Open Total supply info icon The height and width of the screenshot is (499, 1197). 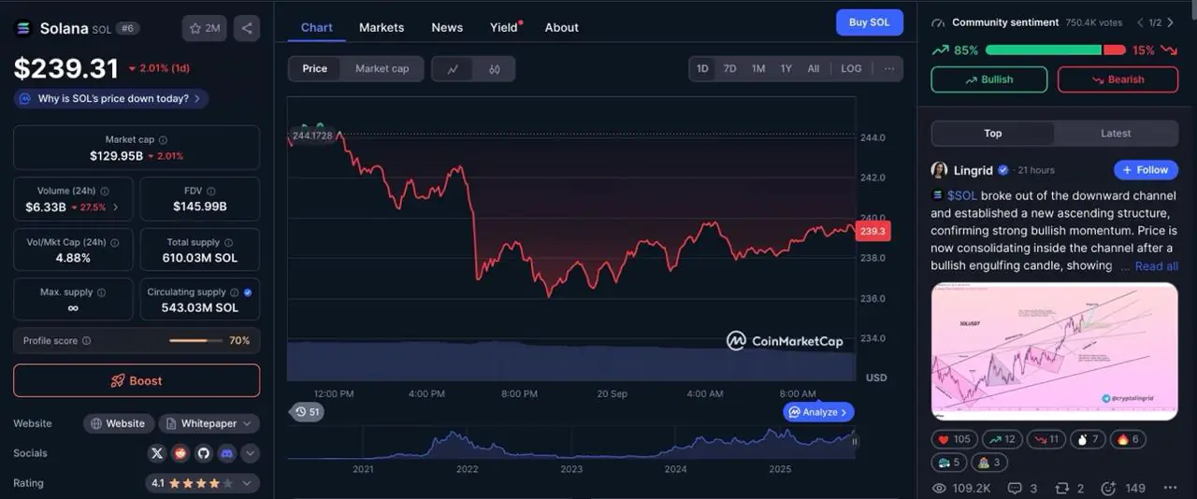pos(228,242)
